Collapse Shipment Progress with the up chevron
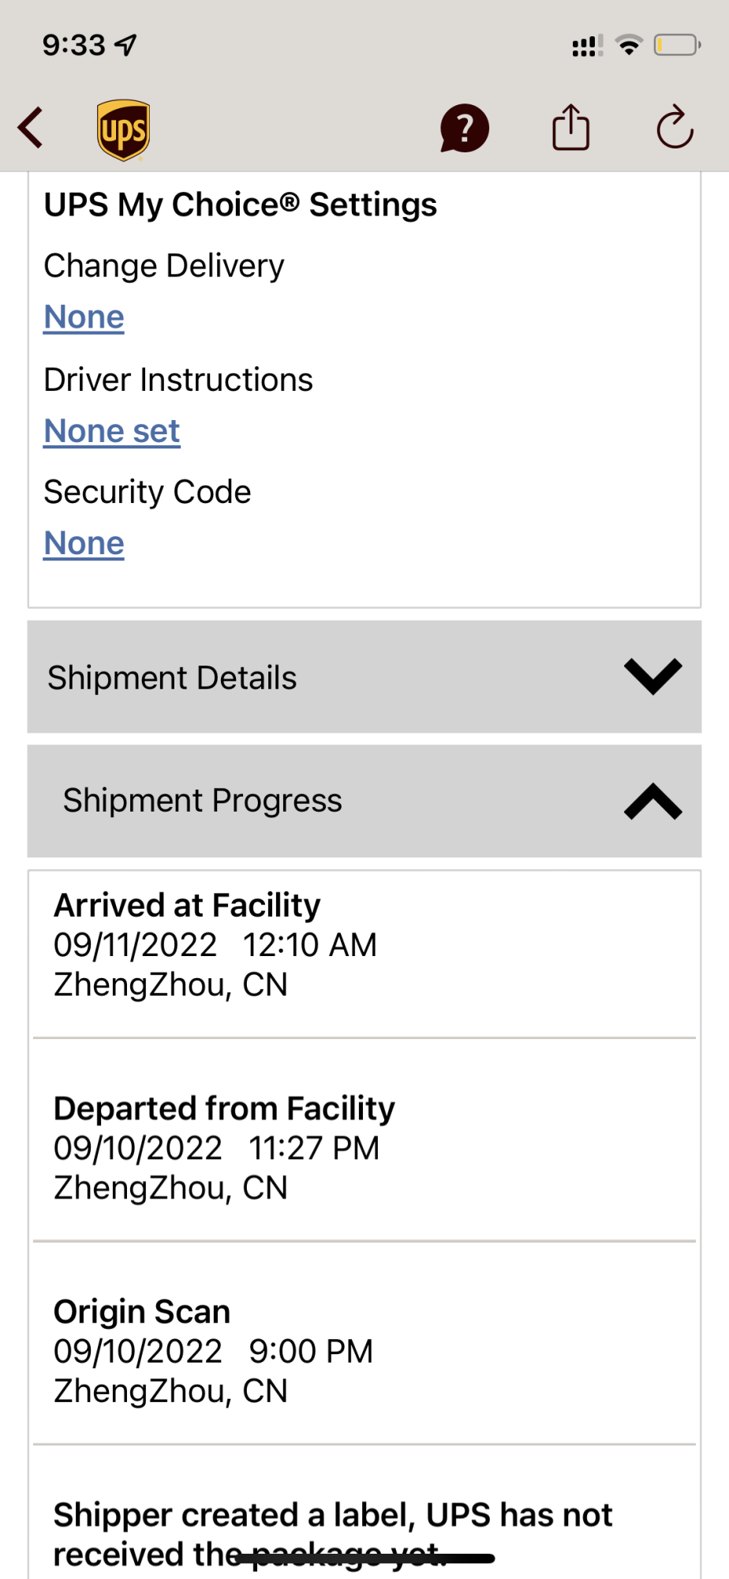Viewport: 729px width, 1579px height. pyautogui.click(x=652, y=801)
